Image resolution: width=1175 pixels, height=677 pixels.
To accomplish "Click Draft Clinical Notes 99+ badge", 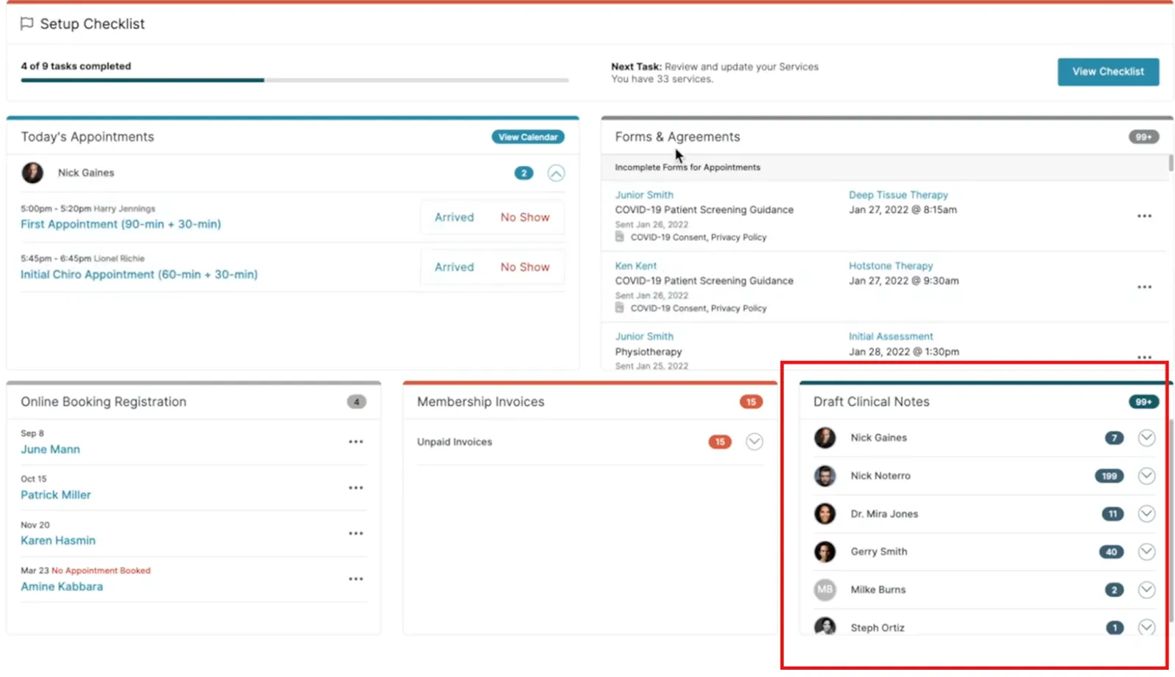I will (x=1143, y=402).
